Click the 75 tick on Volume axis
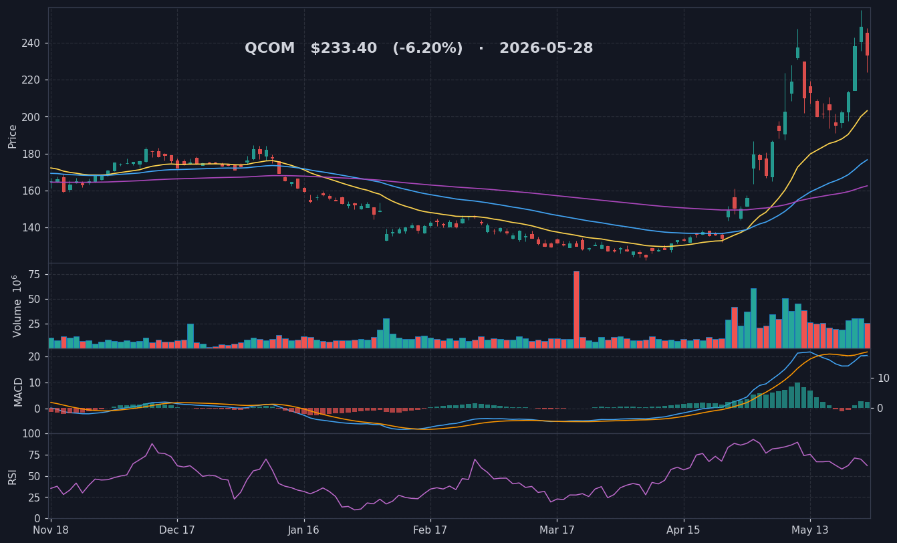 click(x=35, y=275)
